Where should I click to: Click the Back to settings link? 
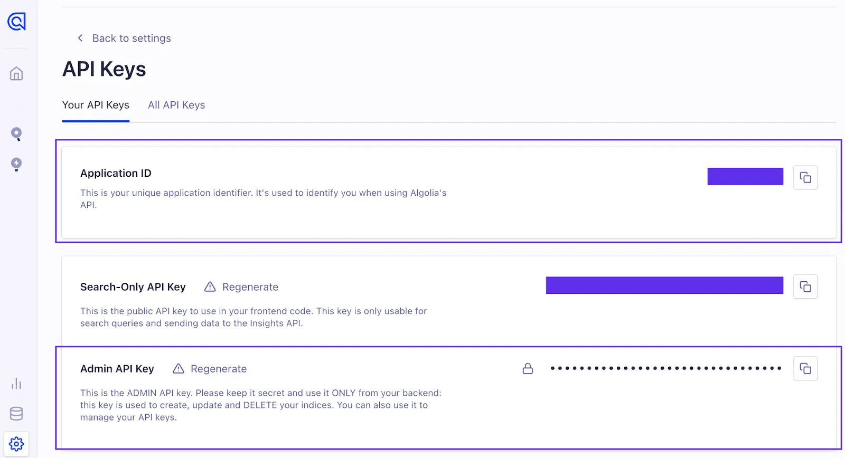[124, 38]
